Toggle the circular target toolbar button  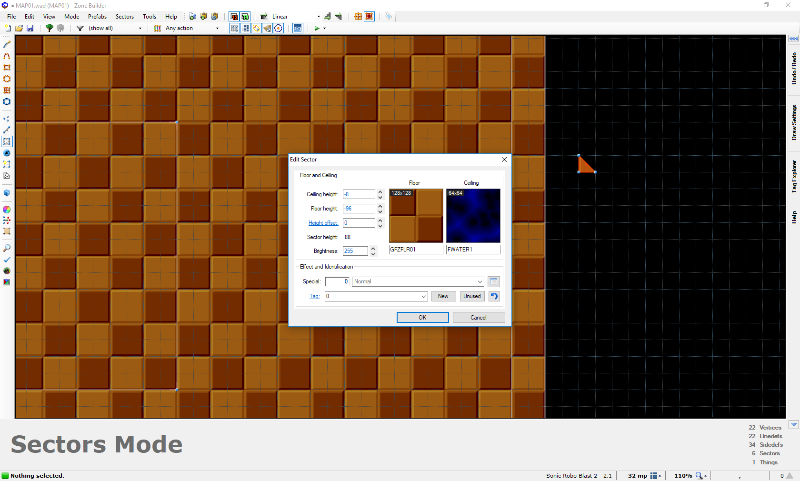point(279,28)
